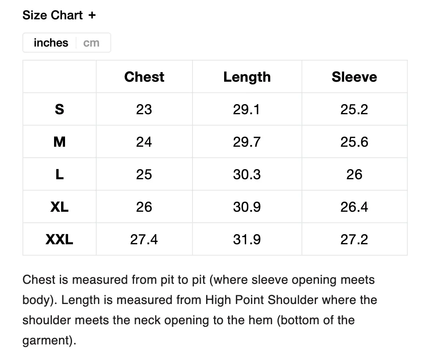
Task: Click the Length column header
Action: (x=247, y=77)
